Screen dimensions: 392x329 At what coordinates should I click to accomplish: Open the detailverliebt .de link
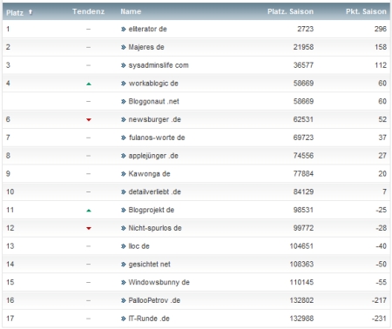154,191
